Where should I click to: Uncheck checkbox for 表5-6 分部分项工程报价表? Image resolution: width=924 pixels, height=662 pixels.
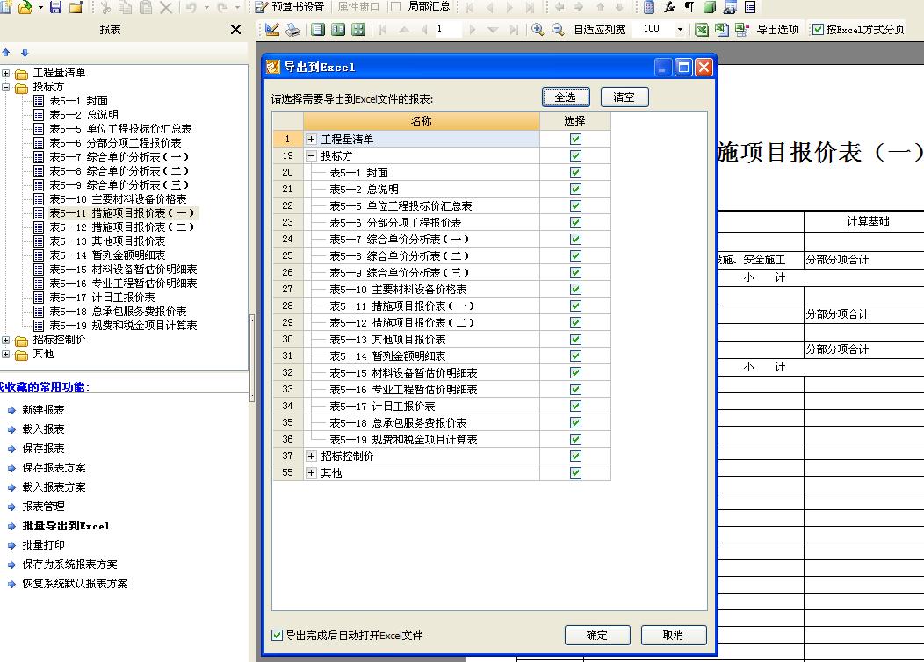point(575,223)
